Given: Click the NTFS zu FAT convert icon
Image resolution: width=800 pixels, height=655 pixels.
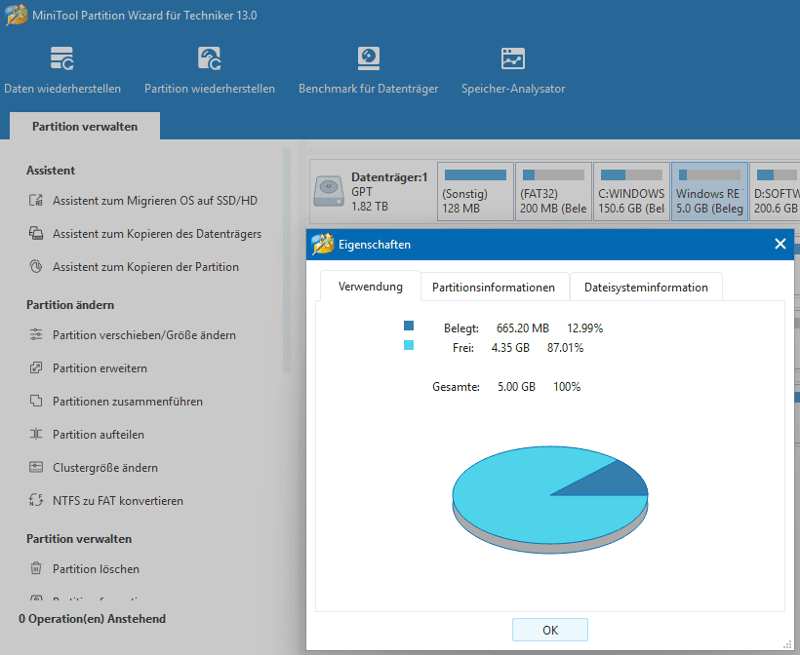Looking at the screenshot, I should 36,500.
